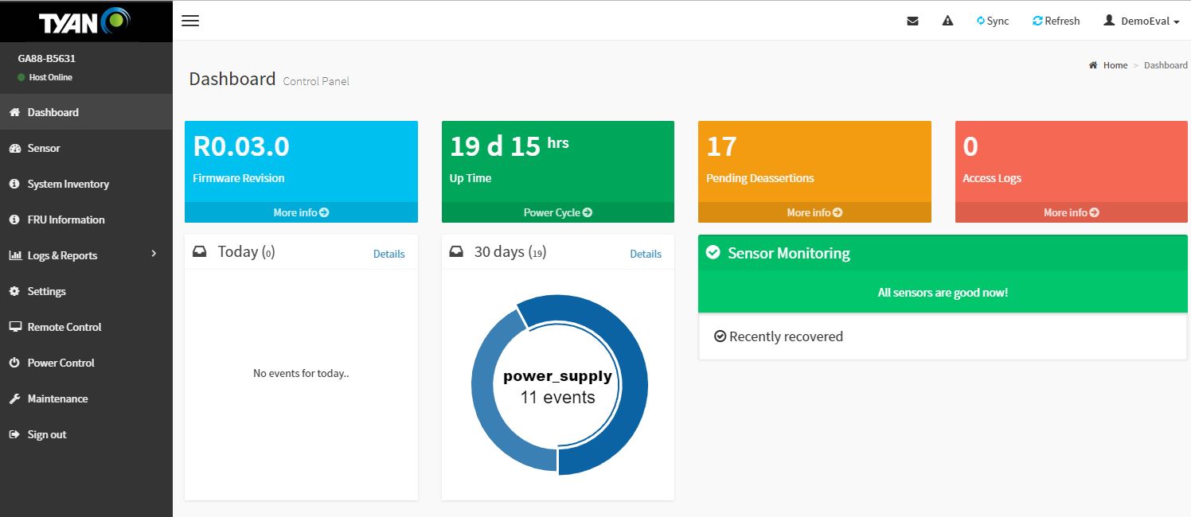Open Details for the 30 days events
The width and height of the screenshot is (1191, 517).
pyautogui.click(x=646, y=254)
